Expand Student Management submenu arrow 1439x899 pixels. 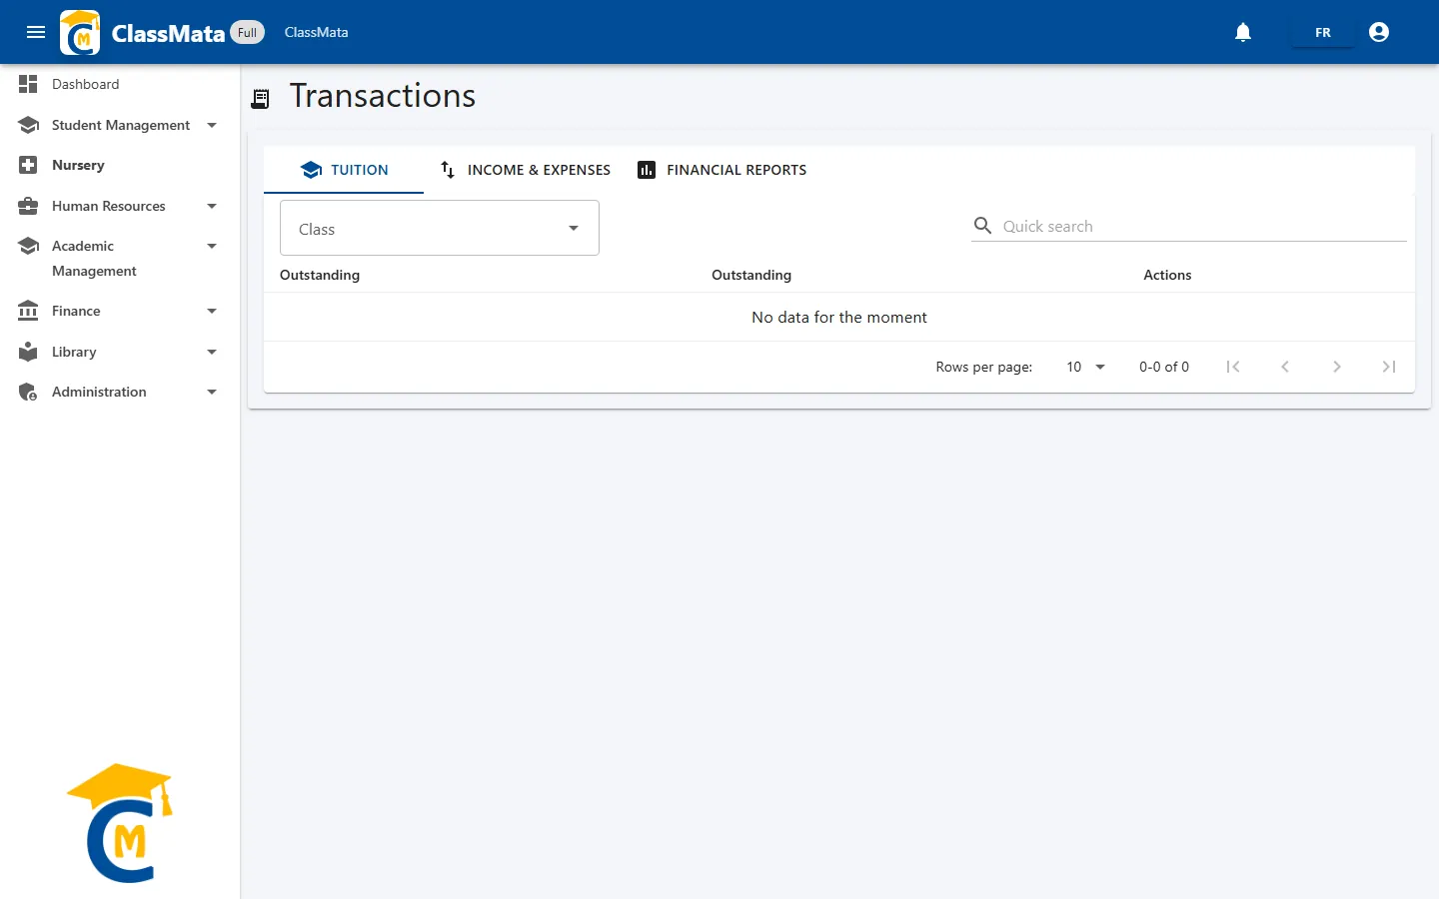[x=212, y=125]
